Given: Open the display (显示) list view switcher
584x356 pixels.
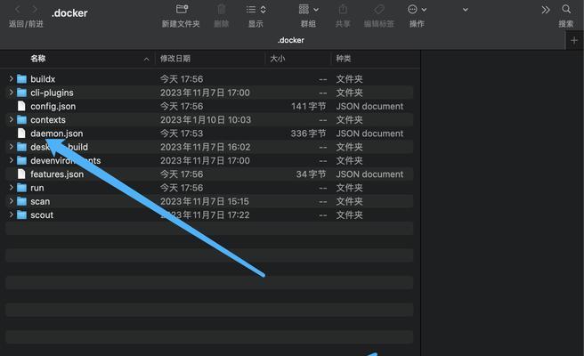Looking at the screenshot, I should (255, 10).
